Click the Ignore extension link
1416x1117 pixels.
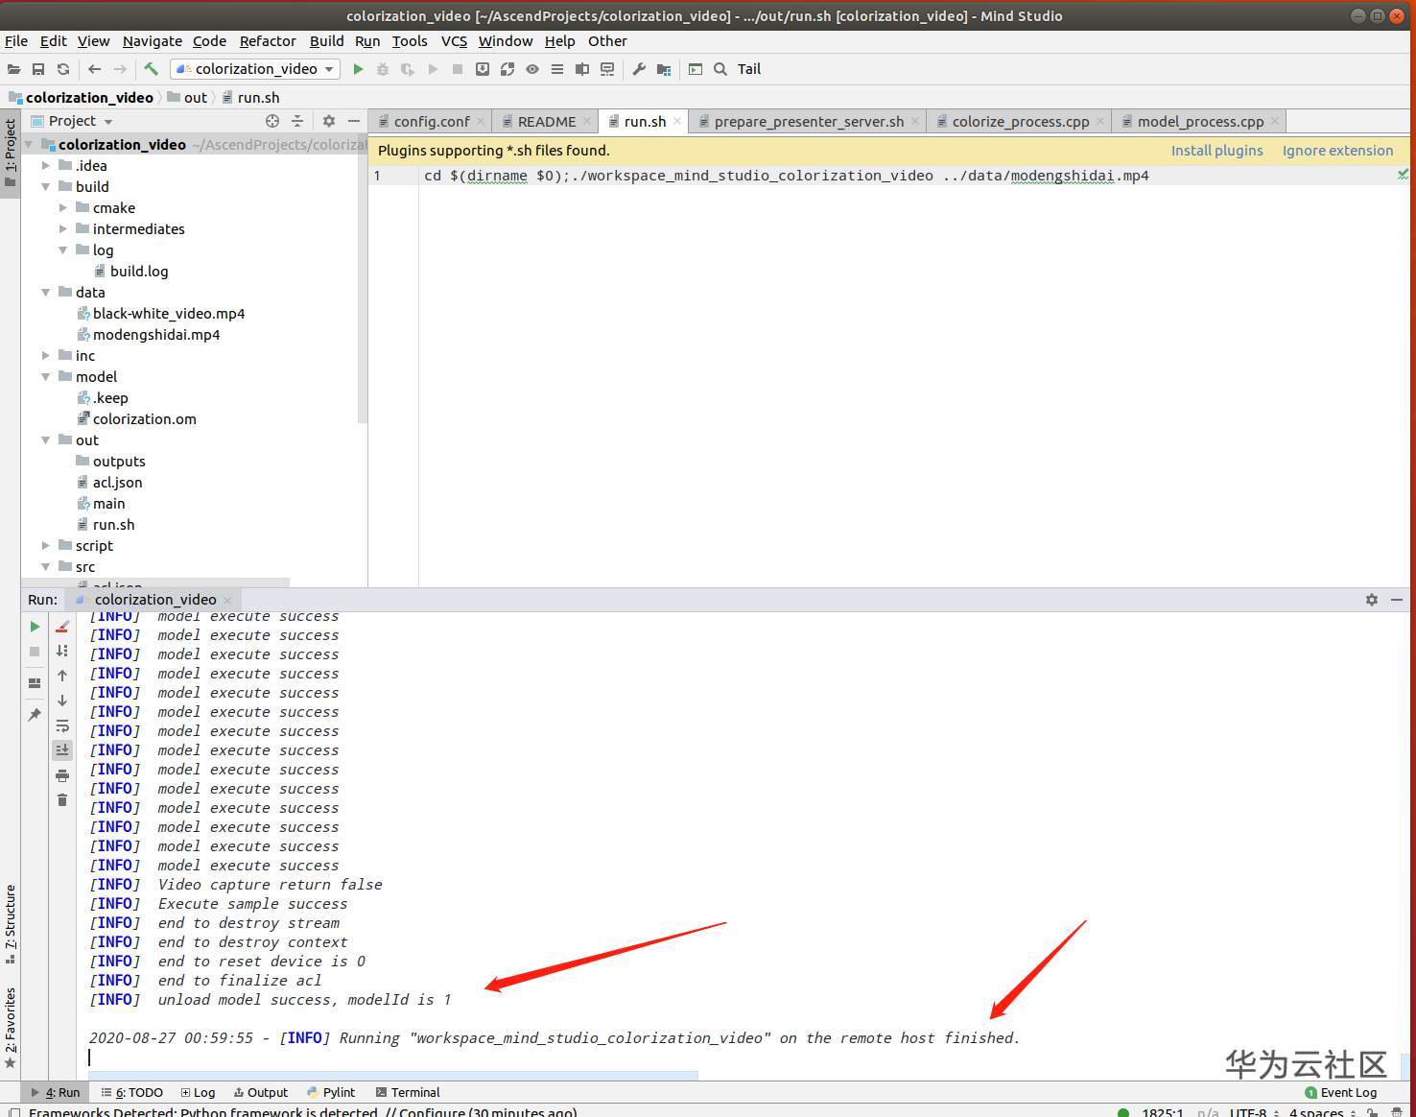coord(1337,151)
